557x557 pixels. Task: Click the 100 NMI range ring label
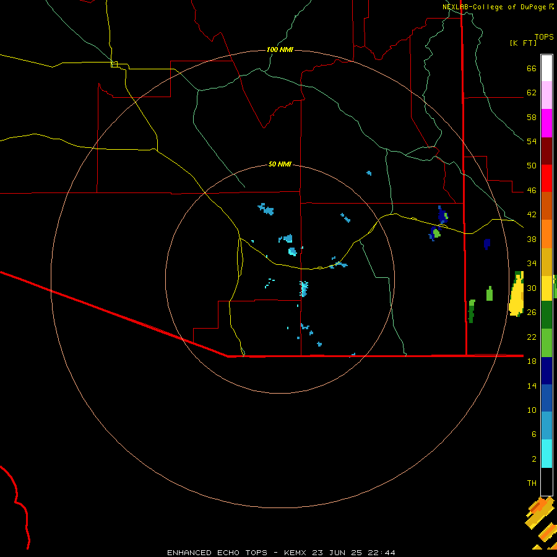pos(280,50)
